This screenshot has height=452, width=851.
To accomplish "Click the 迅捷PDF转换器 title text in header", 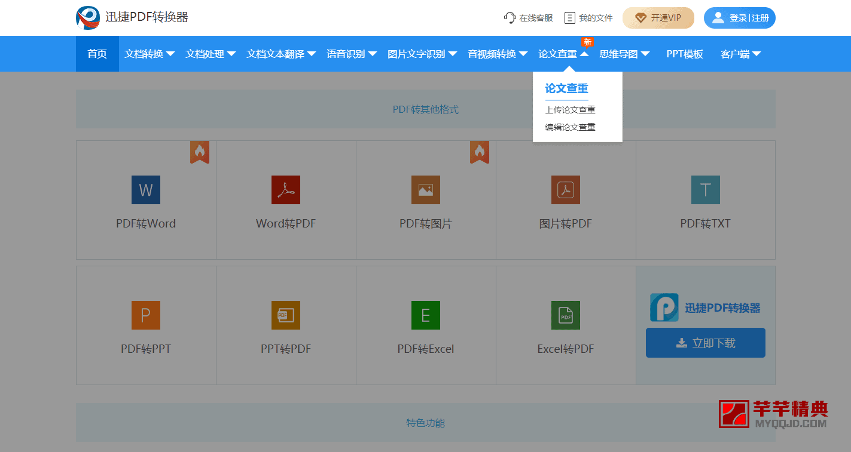I will 147,17.
